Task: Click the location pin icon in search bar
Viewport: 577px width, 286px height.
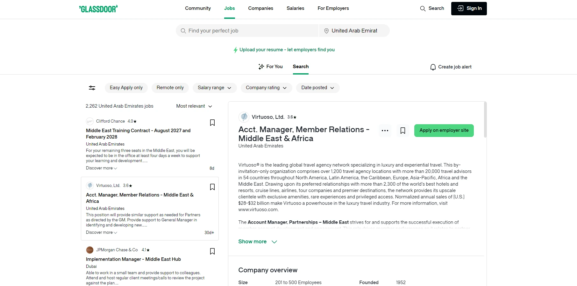Action: pos(326,31)
